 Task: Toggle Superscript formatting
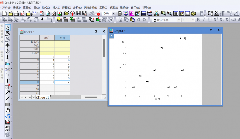216,20
